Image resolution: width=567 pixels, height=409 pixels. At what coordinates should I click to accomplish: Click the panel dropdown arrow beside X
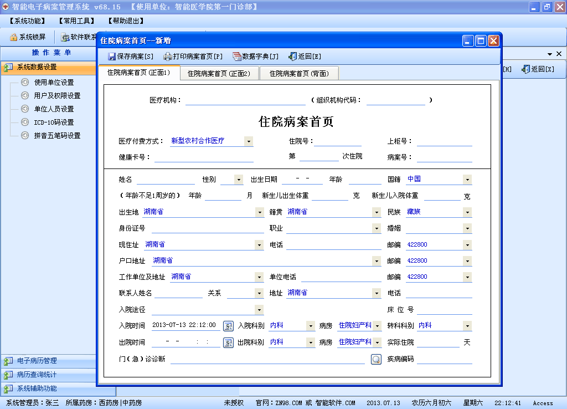coord(550,54)
